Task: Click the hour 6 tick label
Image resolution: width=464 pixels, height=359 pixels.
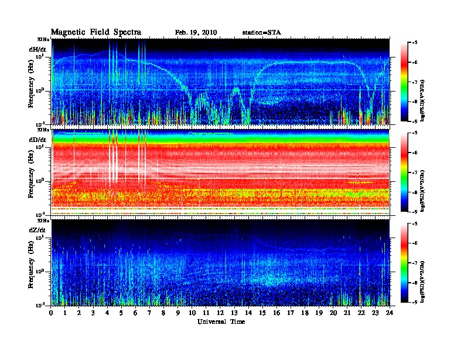Action: 135,313
